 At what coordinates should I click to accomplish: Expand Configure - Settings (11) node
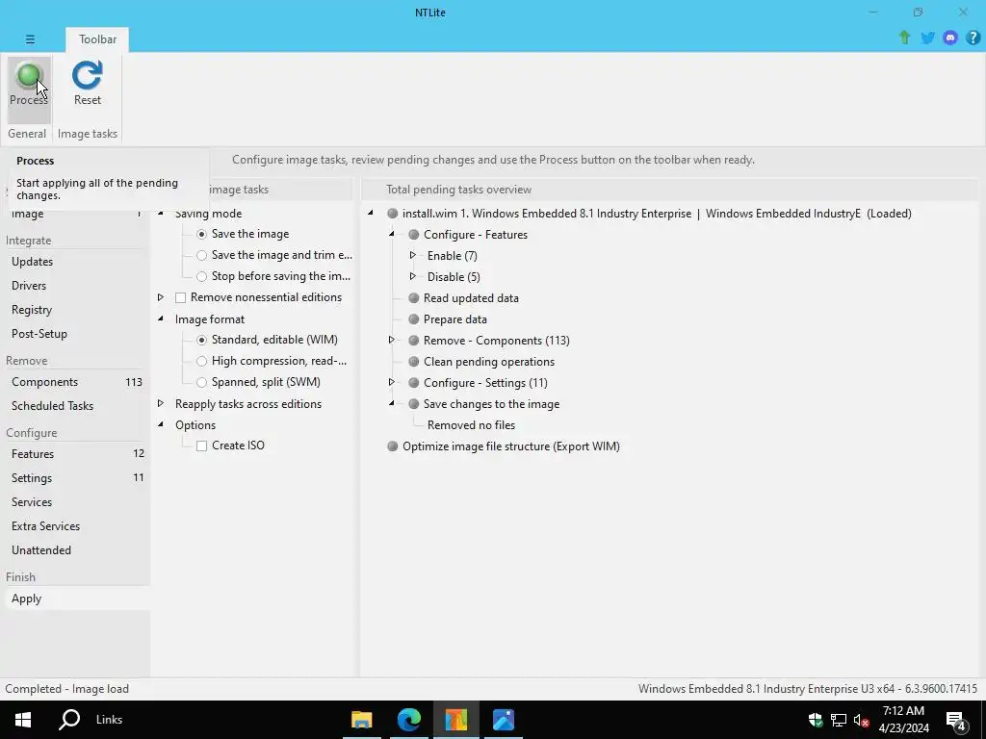point(391,382)
